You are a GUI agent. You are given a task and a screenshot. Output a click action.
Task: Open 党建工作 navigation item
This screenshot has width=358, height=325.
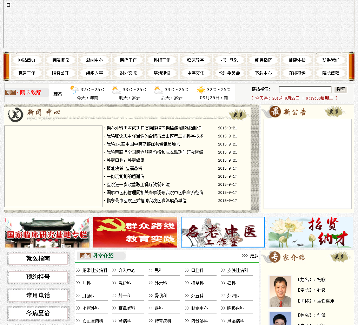(27, 73)
